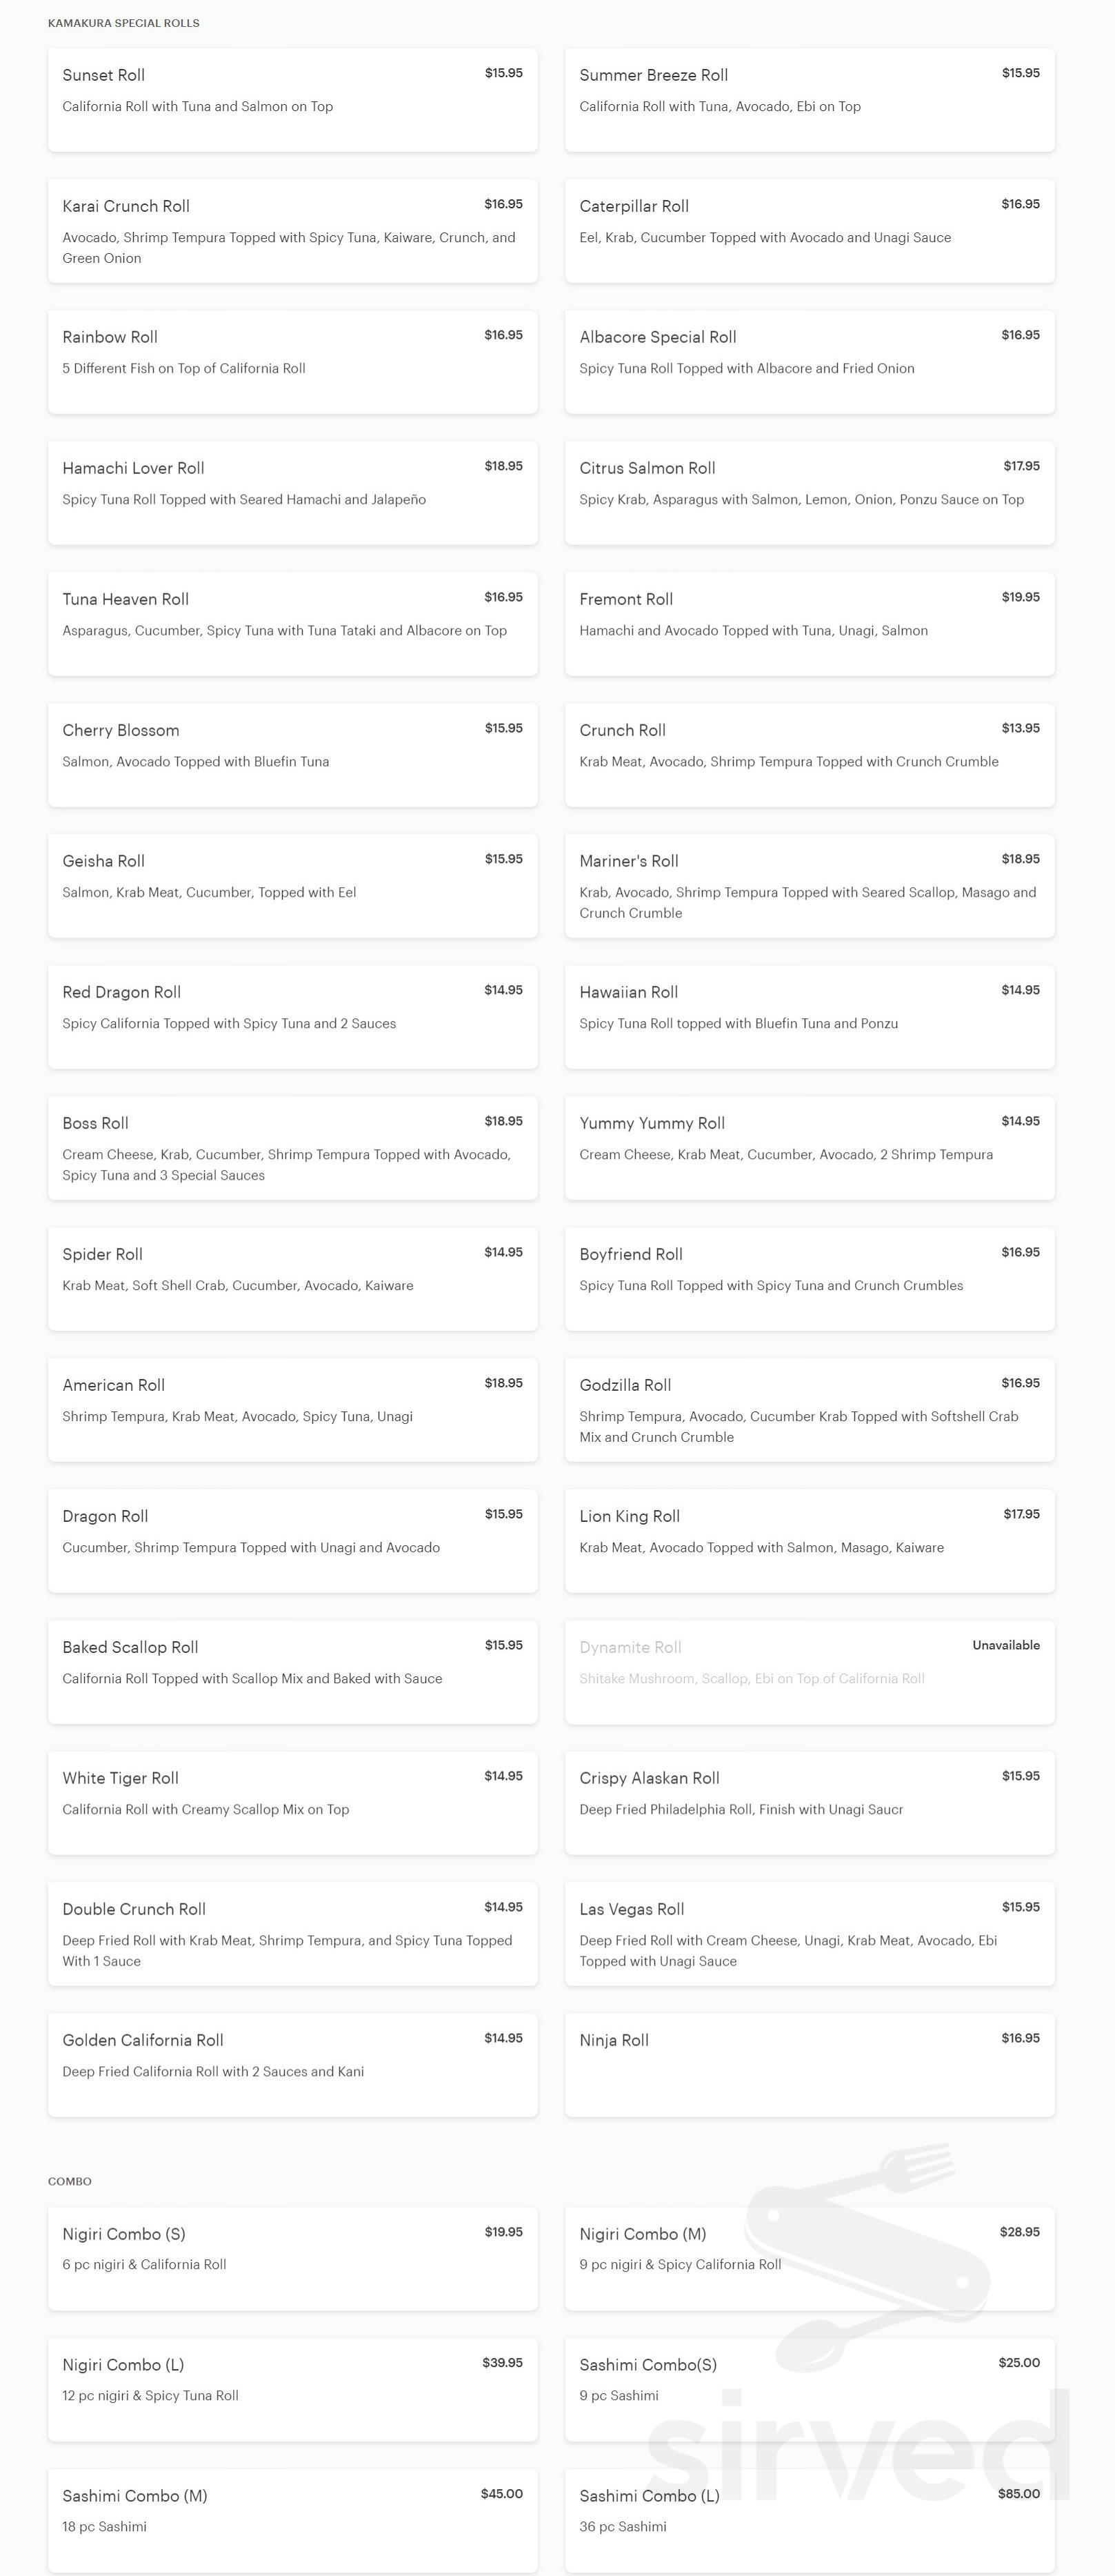This screenshot has width=1115, height=2576.
Task: Select the Ninja Roll item
Action: click(810, 2065)
